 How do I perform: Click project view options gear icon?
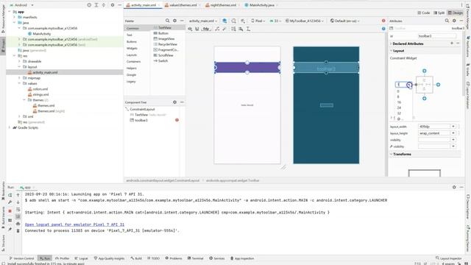(x=113, y=5)
